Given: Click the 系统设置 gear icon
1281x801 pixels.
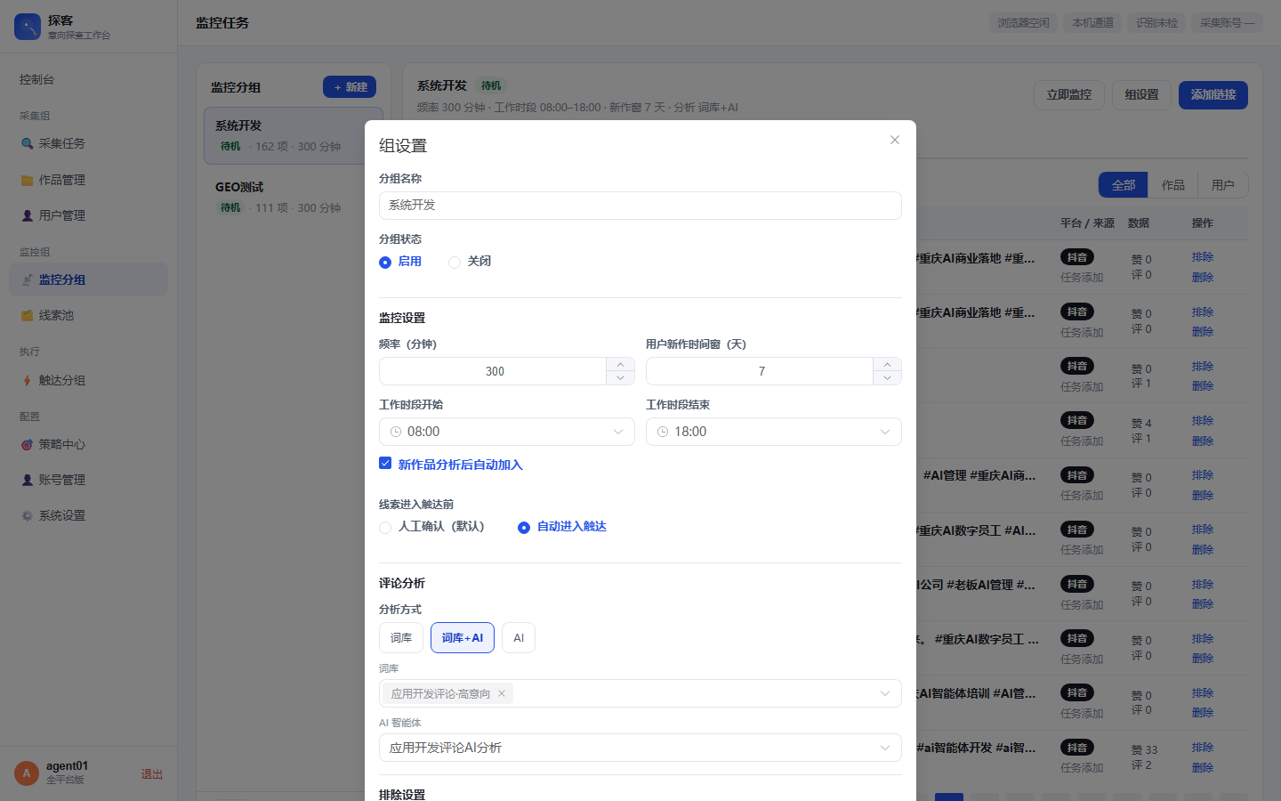Looking at the screenshot, I should [27, 515].
